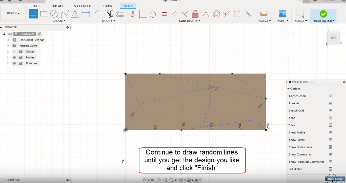Collapse the Options section in Sketch Palette
The image size is (346, 183).
(288, 89)
